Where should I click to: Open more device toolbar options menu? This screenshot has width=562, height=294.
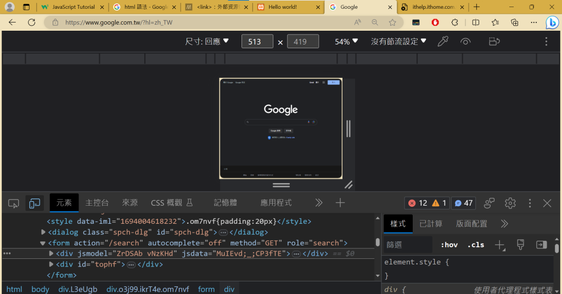click(x=546, y=42)
